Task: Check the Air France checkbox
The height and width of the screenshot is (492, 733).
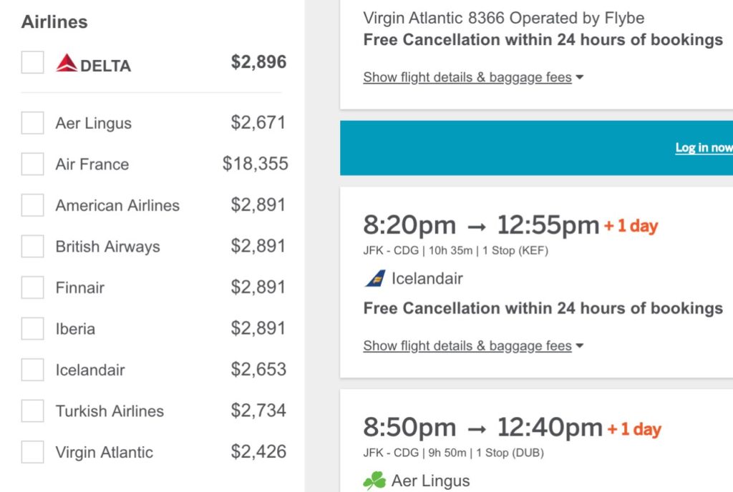Action: (31, 164)
